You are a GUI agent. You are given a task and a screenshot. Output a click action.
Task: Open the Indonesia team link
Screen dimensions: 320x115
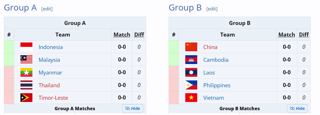click(x=51, y=47)
